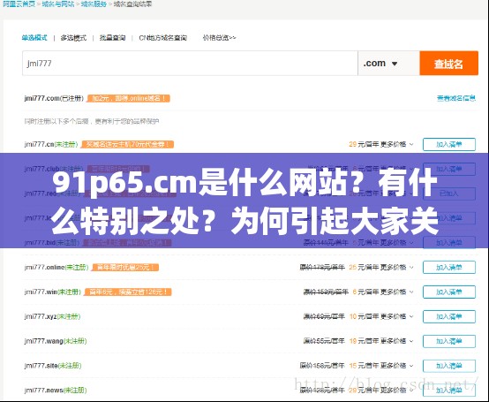Expand 更多价格 for jmi777.xyz
This screenshot has width=489, height=402.
pyautogui.click(x=397, y=316)
